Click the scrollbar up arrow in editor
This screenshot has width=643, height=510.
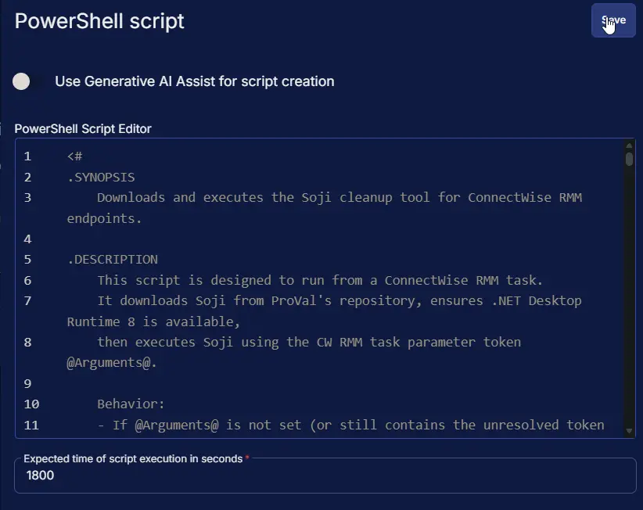coord(630,145)
